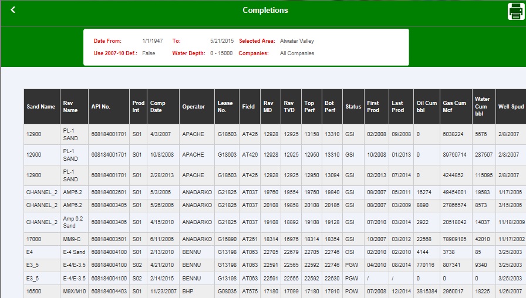This screenshot has width=526, height=298.
Task: Click the Operator column header
Action: tap(197, 107)
